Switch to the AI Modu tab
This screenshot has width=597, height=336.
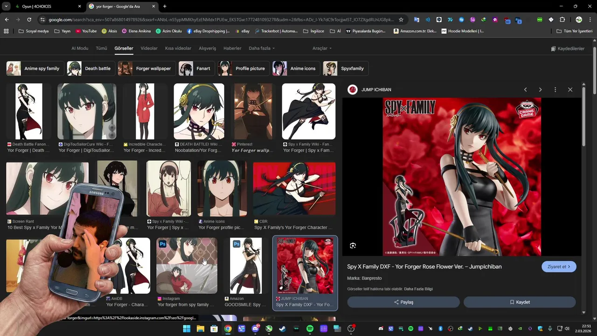click(x=80, y=49)
